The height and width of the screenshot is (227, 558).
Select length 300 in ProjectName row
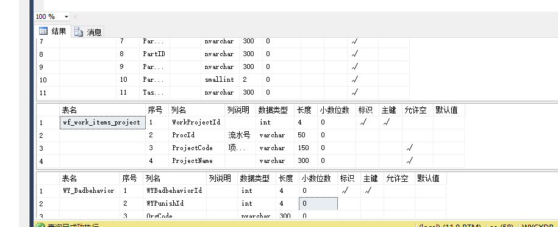(306, 160)
